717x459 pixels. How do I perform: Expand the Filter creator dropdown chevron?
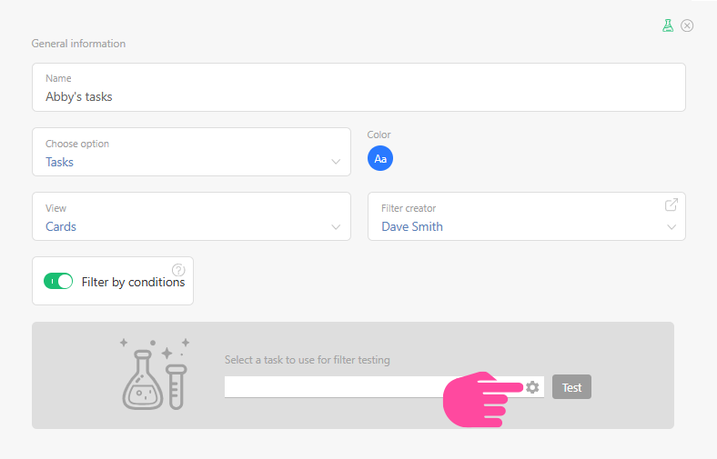pyautogui.click(x=672, y=227)
